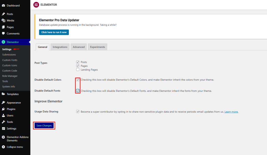This screenshot has width=267, height=155.
Task: Click the Collapse menu arrow icon
Action: pyautogui.click(x=3, y=147)
